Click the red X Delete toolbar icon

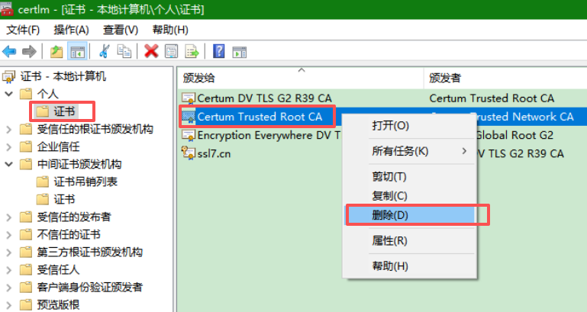tap(151, 51)
